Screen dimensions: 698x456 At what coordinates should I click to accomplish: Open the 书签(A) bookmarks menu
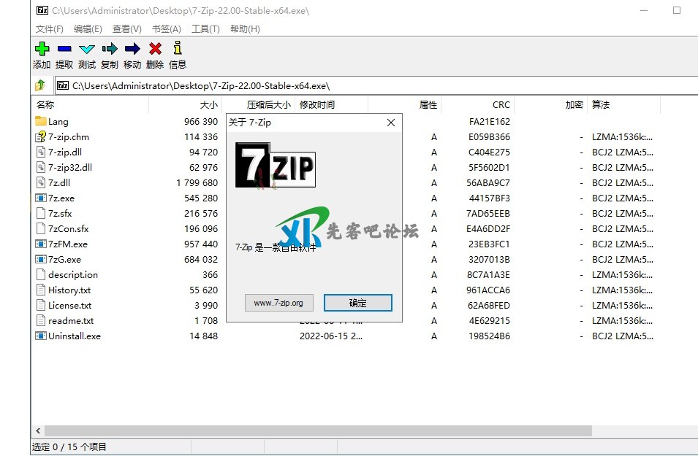click(x=166, y=29)
